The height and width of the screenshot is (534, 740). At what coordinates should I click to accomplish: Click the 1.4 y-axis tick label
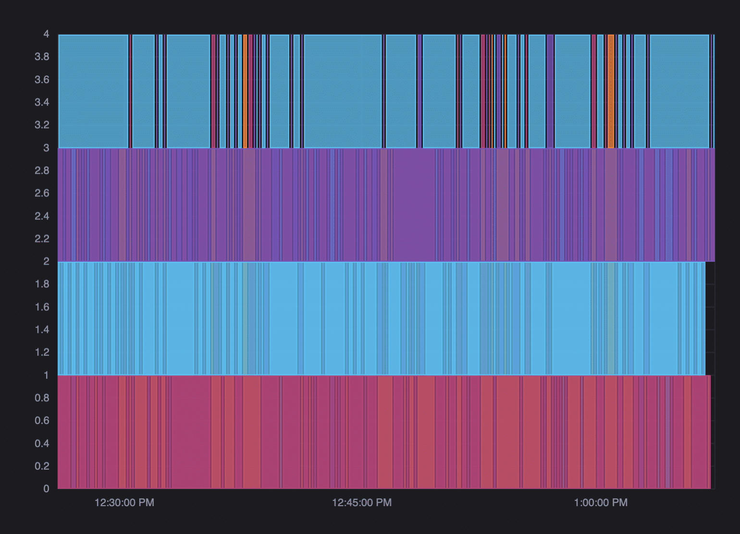(42, 329)
